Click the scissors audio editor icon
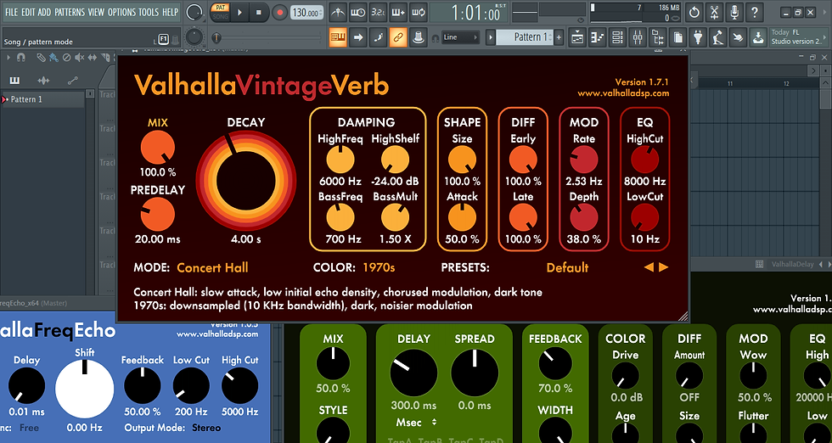This screenshot has height=443, width=832. (x=714, y=12)
